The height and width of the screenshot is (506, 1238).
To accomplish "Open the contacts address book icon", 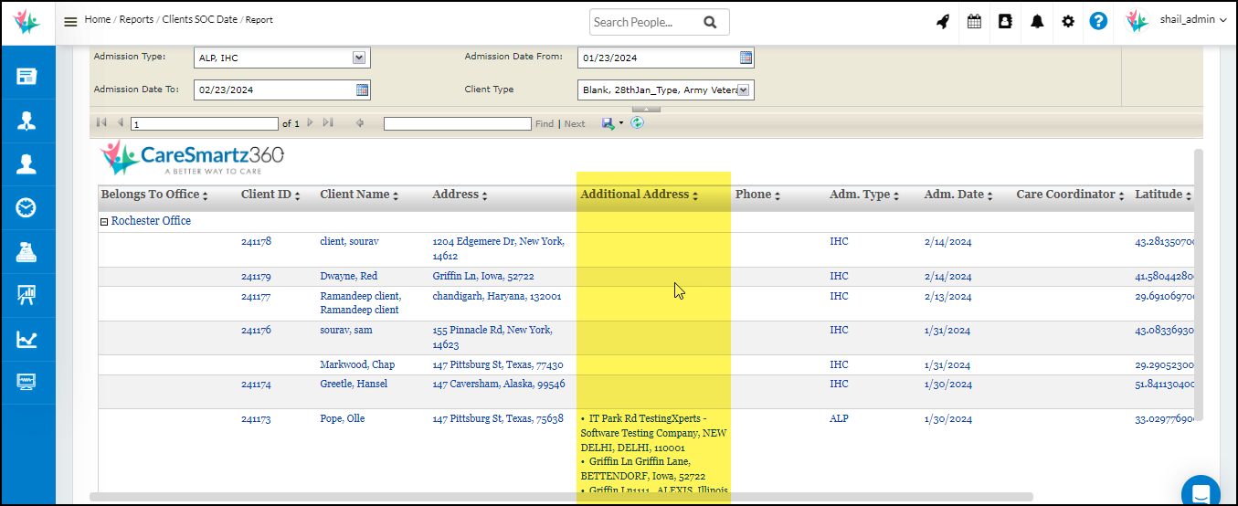I will point(1005,22).
